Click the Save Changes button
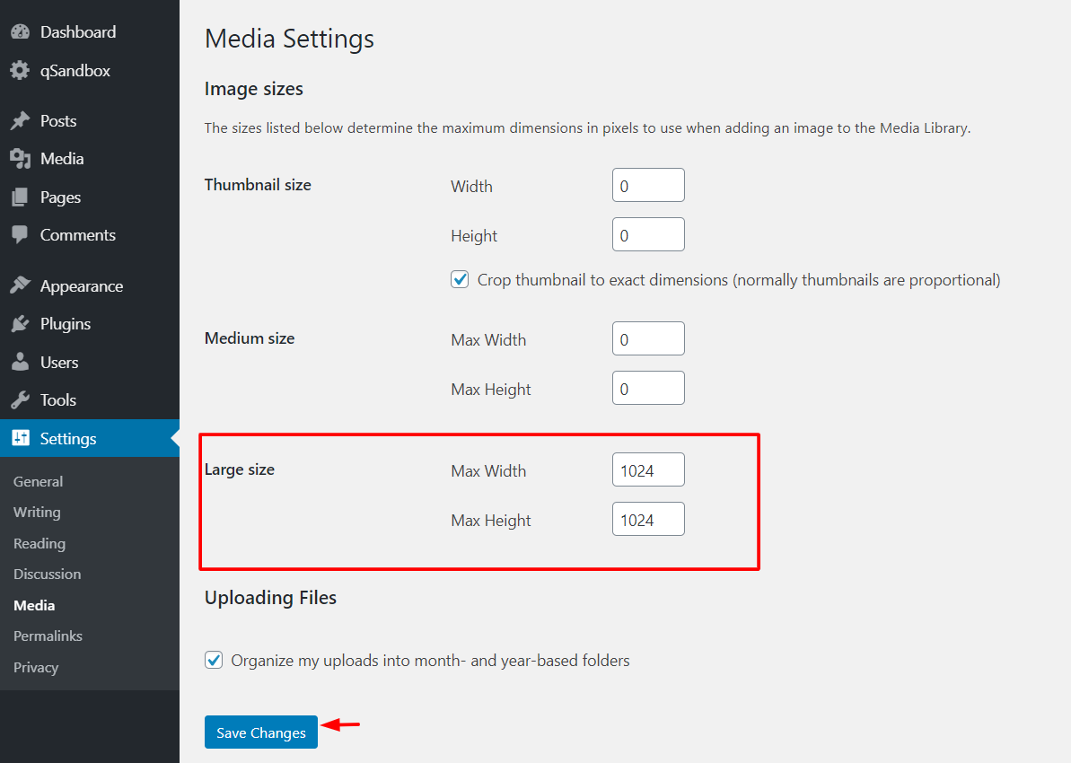 point(261,732)
